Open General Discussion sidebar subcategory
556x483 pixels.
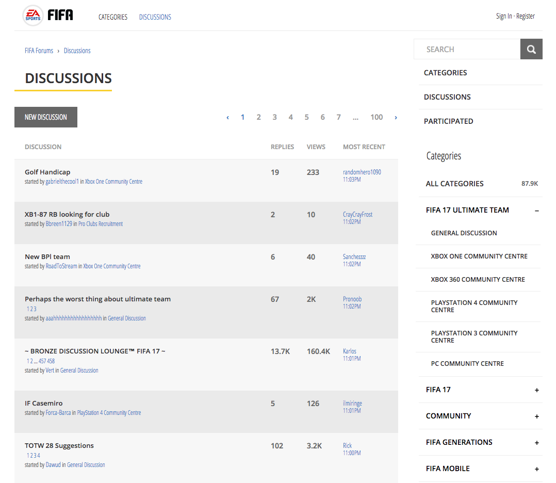pos(464,233)
